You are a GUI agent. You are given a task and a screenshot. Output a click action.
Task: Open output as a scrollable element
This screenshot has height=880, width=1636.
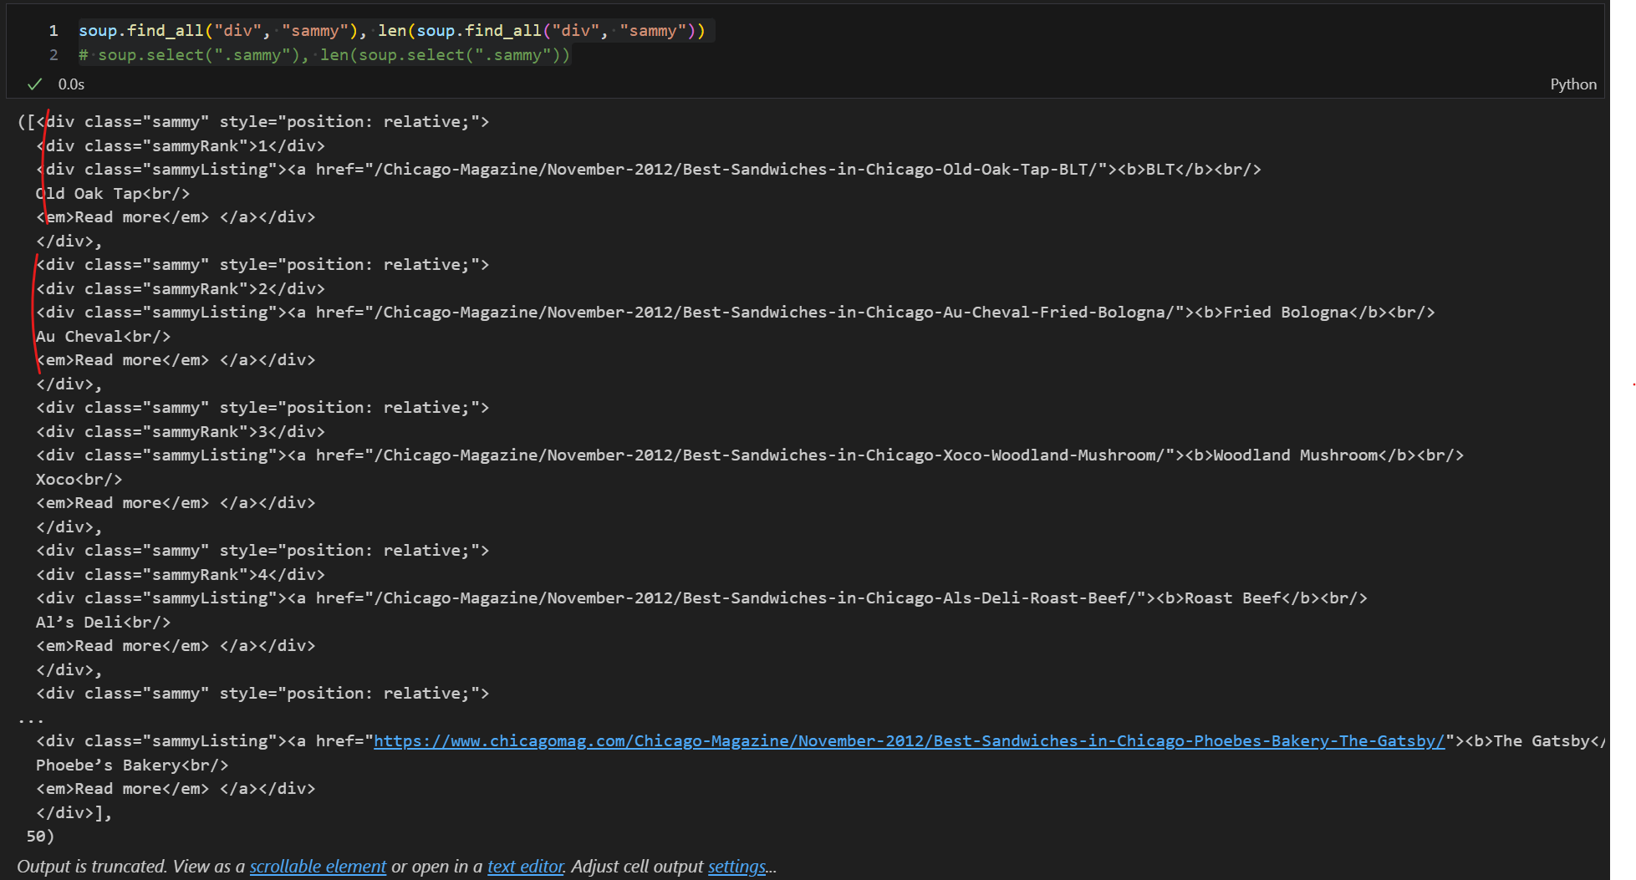pos(318,867)
